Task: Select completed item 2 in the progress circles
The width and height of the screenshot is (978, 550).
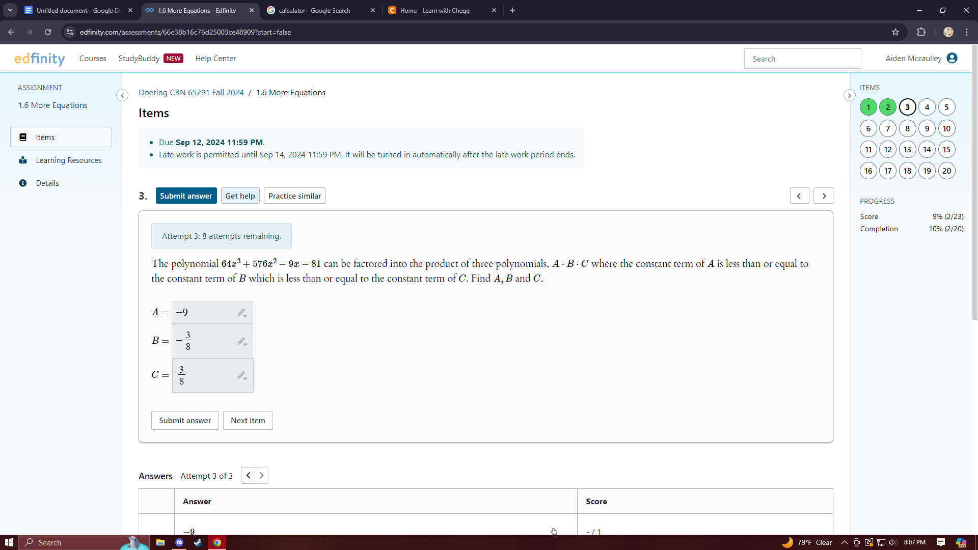Action: [x=888, y=107]
